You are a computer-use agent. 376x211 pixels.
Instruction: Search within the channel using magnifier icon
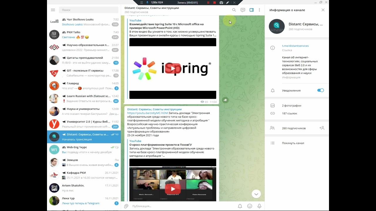234,10
